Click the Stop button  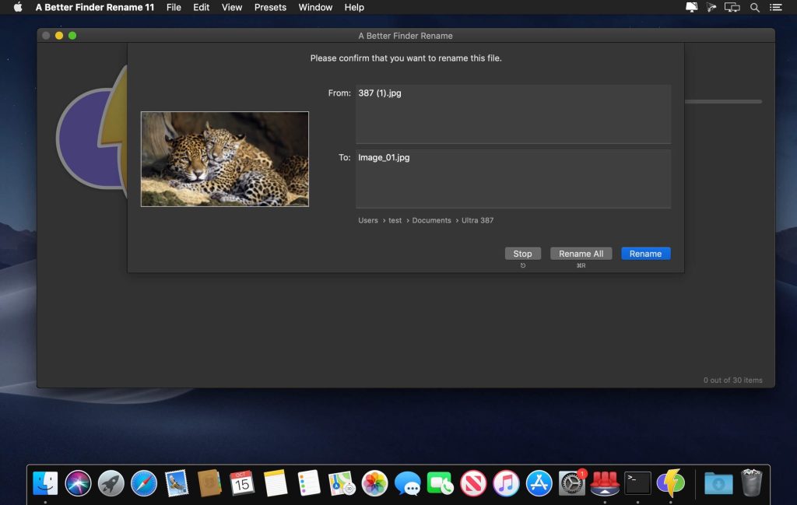[522, 254]
